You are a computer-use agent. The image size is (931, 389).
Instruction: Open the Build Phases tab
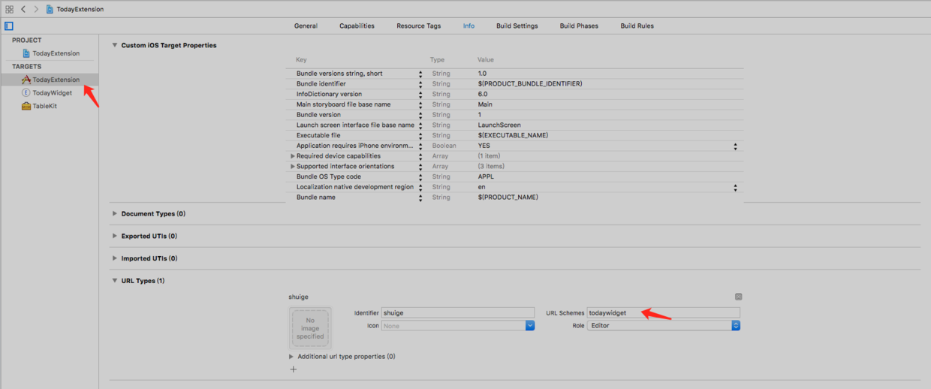[x=579, y=26]
